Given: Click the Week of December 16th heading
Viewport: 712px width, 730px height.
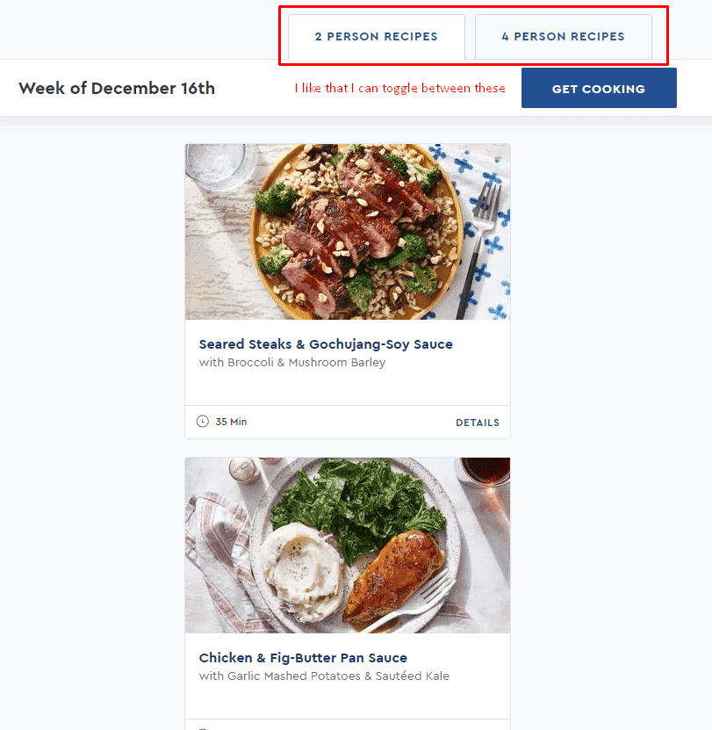Looking at the screenshot, I should (117, 88).
